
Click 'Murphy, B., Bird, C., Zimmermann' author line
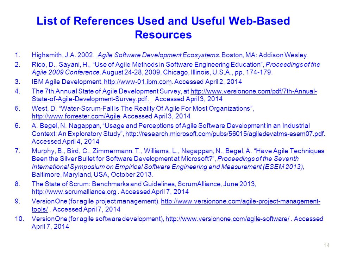tap(178, 151)
